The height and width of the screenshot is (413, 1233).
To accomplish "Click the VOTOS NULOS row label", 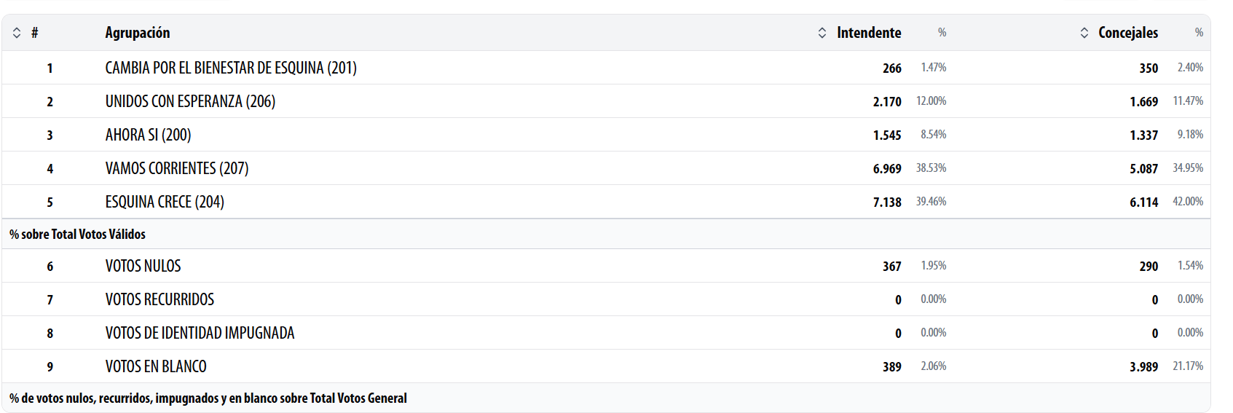I will click(x=143, y=266).
